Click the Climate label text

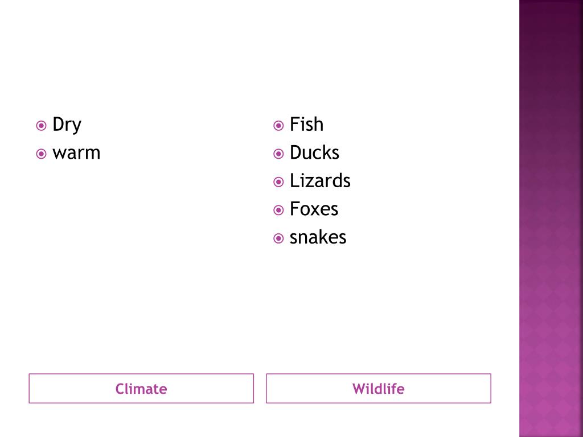pyautogui.click(x=141, y=389)
